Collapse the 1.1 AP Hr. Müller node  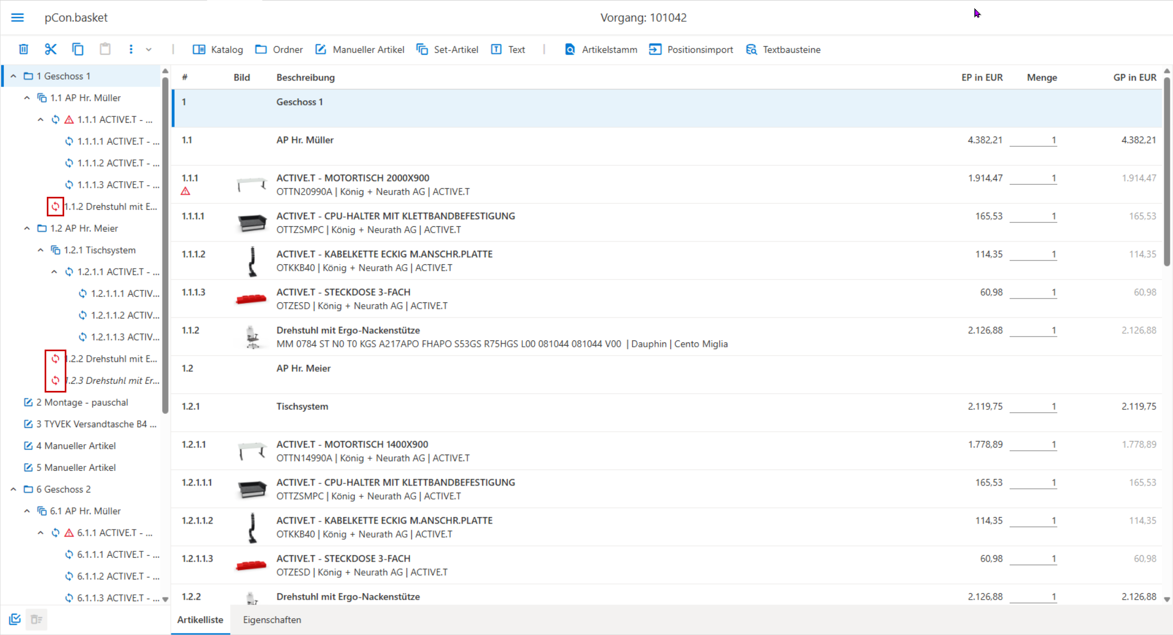pyautogui.click(x=27, y=98)
